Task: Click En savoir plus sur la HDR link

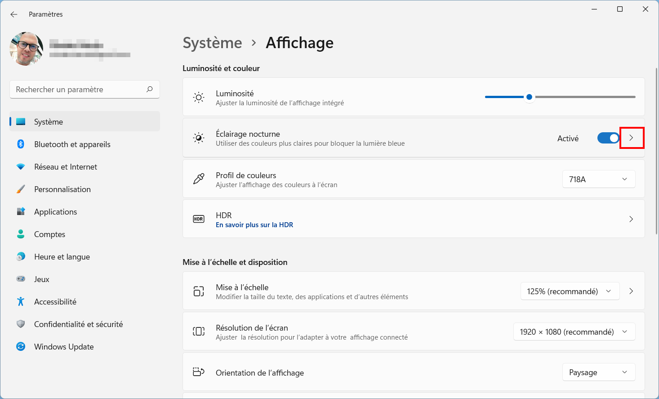Action: click(x=254, y=225)
